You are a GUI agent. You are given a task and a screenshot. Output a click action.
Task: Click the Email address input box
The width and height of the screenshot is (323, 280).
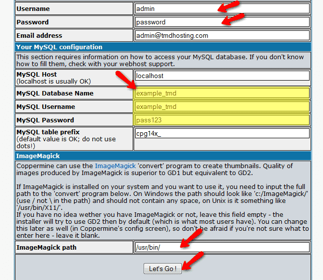[x=222, y=36]
